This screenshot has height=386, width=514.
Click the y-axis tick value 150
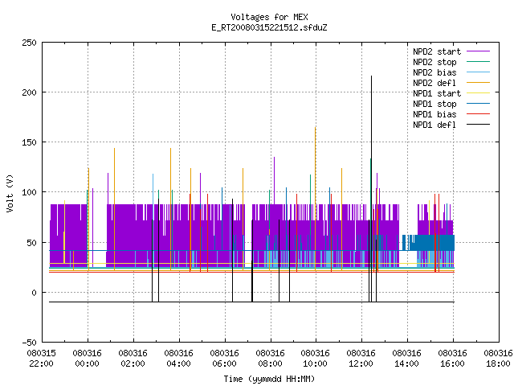click(29, 142)
